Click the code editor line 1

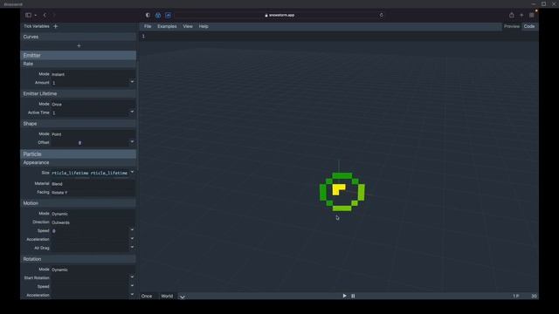339,36
